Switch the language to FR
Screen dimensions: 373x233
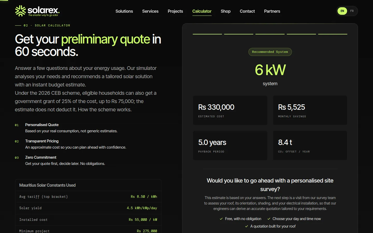pos(352,11)
